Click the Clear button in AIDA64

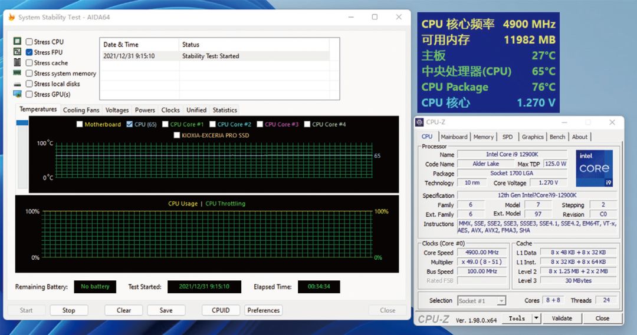(x=123, y=310)
